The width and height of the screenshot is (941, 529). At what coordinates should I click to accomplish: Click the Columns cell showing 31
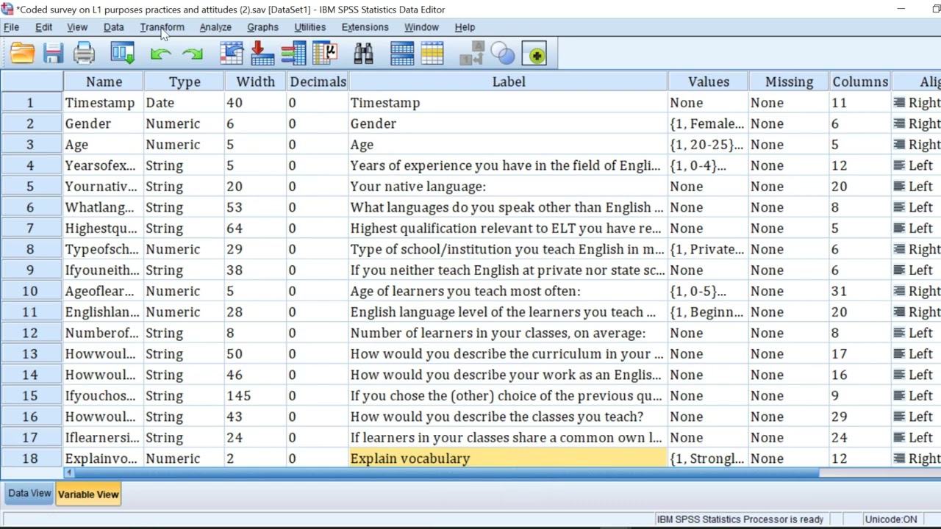tap(860, 291)
